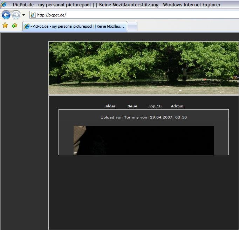Click the empty dark area below the picture

pos(143,193)
